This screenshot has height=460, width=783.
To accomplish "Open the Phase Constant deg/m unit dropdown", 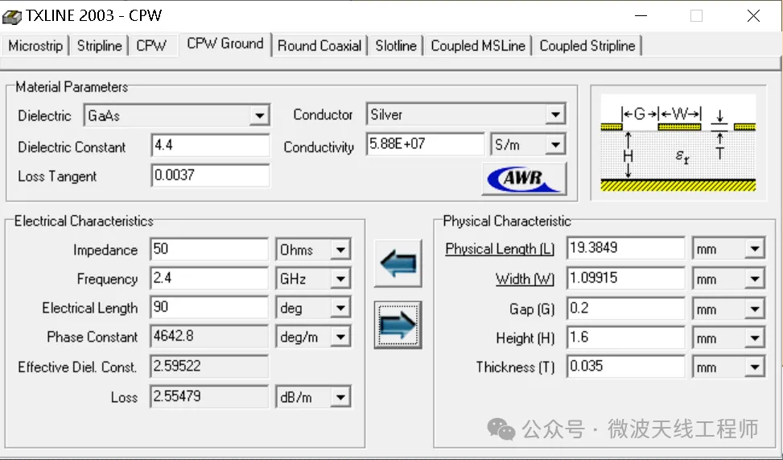I will 340,337.
